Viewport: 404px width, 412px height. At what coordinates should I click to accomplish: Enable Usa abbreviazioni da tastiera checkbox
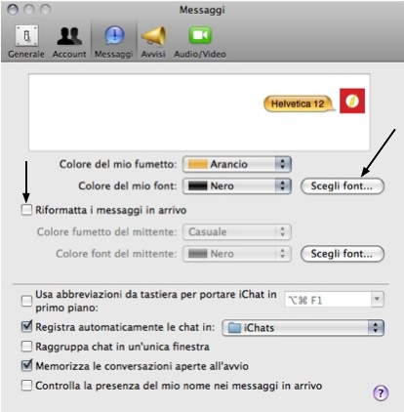26,301
